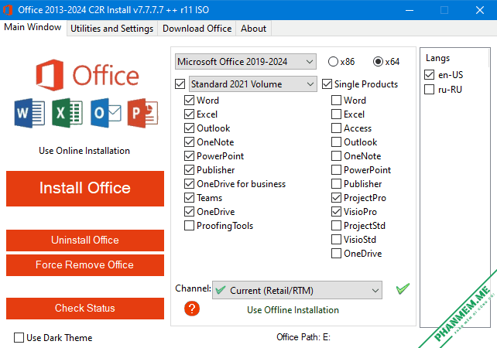Expand the Standard 2021 Volume edition dropdown

pos(253,84)
